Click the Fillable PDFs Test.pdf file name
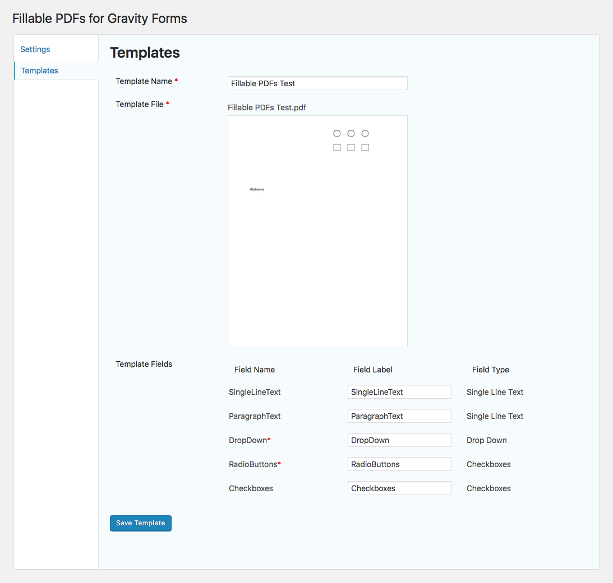Viewport: 613px width, 583px height. coord(267,108)
